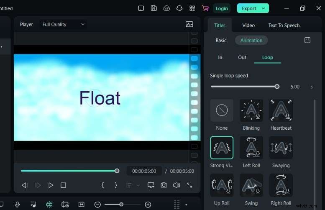The width and height of the screenshot is (325, 210).
Task: Select the Swaying animation preset
Action: pyautogui.click(x=281, y=148)
